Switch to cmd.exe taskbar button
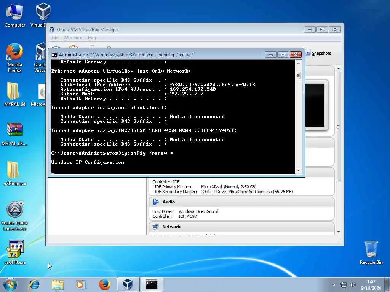390x292 pixels. (x=152, y=284)
